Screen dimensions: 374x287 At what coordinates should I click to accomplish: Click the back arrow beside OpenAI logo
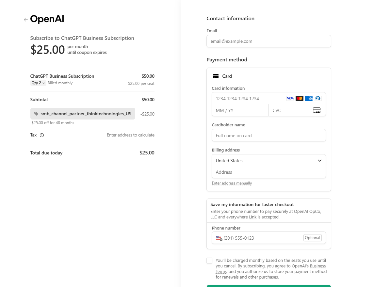point(26,20)
